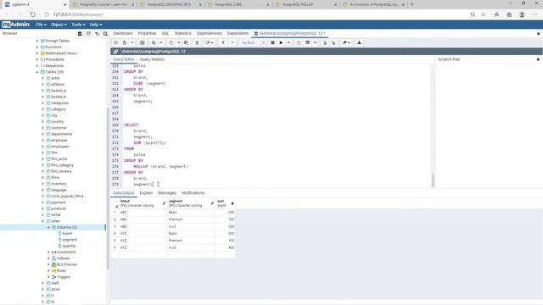Click the connection status link icon
543x305 pixels.
pyautogui.click(x=115, y=51)
